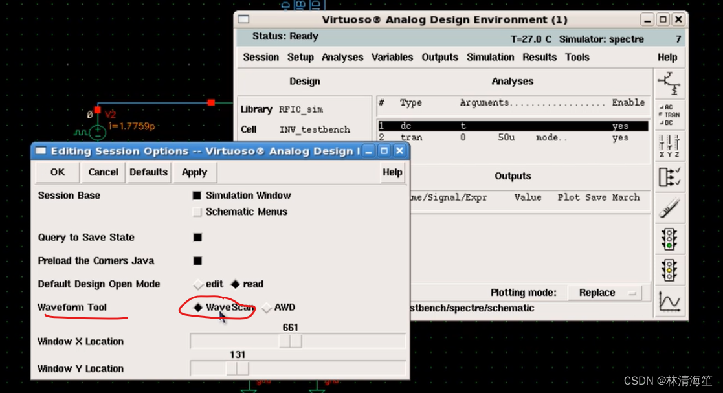Viewport: 723px width, 393px height.
Task: Click the T=27.0 C temperature text
Action: [531, 39]
